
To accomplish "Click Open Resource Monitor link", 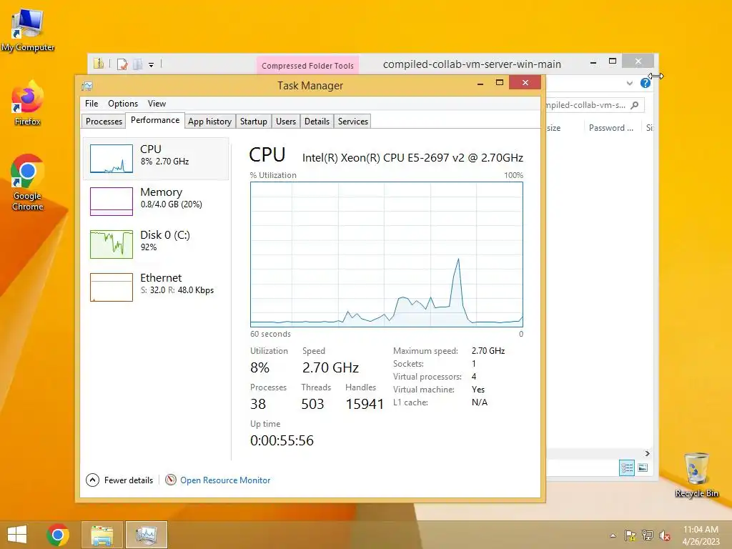I will 225,480.
